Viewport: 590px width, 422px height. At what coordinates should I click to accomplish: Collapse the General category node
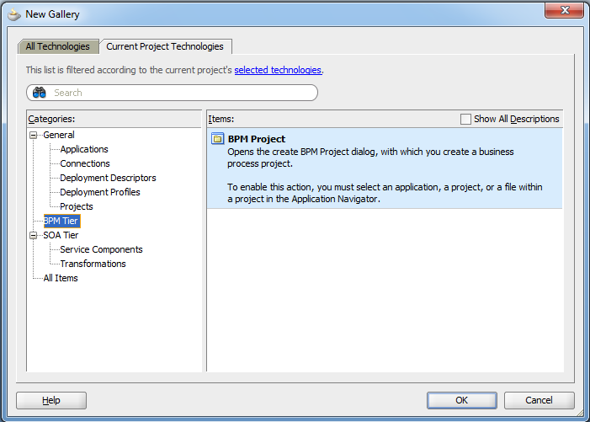[x=34, y=135]
